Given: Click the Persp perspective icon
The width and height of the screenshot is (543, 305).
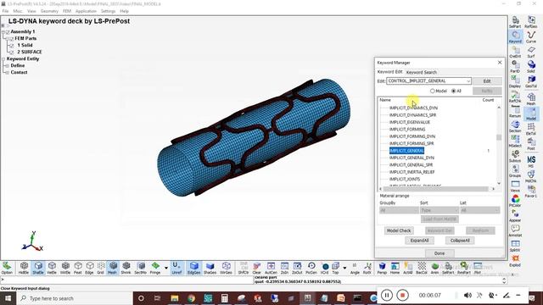Looking at the screenshot, I should tap(382, 268).
